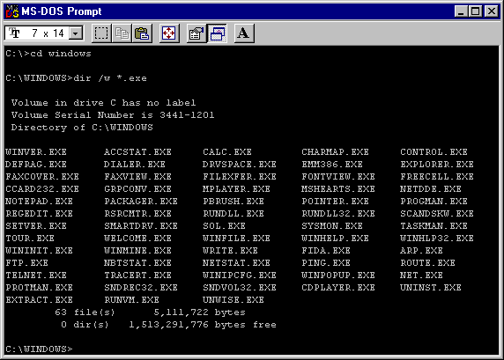The width and height of the screenshot is (504, 360).
Task: Click SYSMON.EXE file name
Action: coord(332,226)
